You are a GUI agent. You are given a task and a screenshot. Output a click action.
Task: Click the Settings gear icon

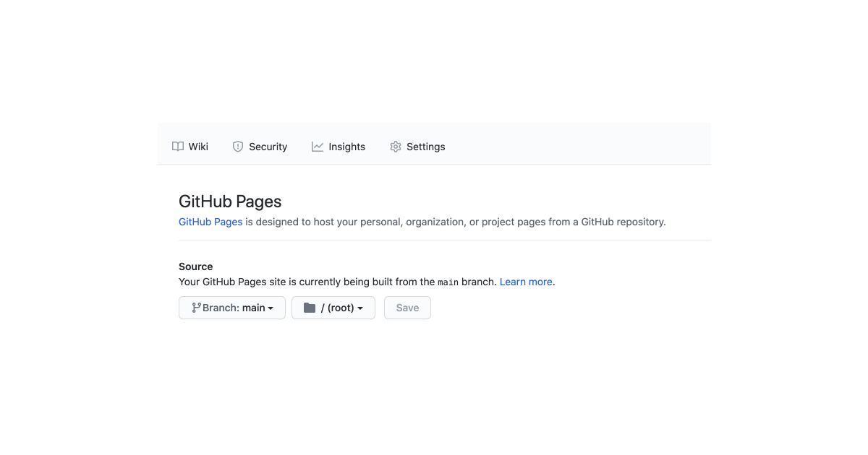point(396,147)
